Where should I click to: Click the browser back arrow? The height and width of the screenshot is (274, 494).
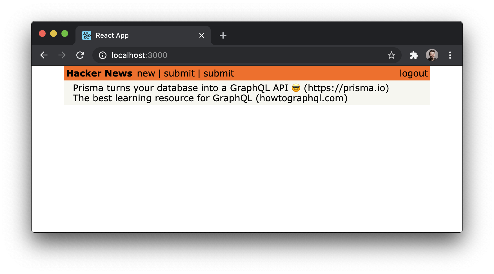[44, 55]
